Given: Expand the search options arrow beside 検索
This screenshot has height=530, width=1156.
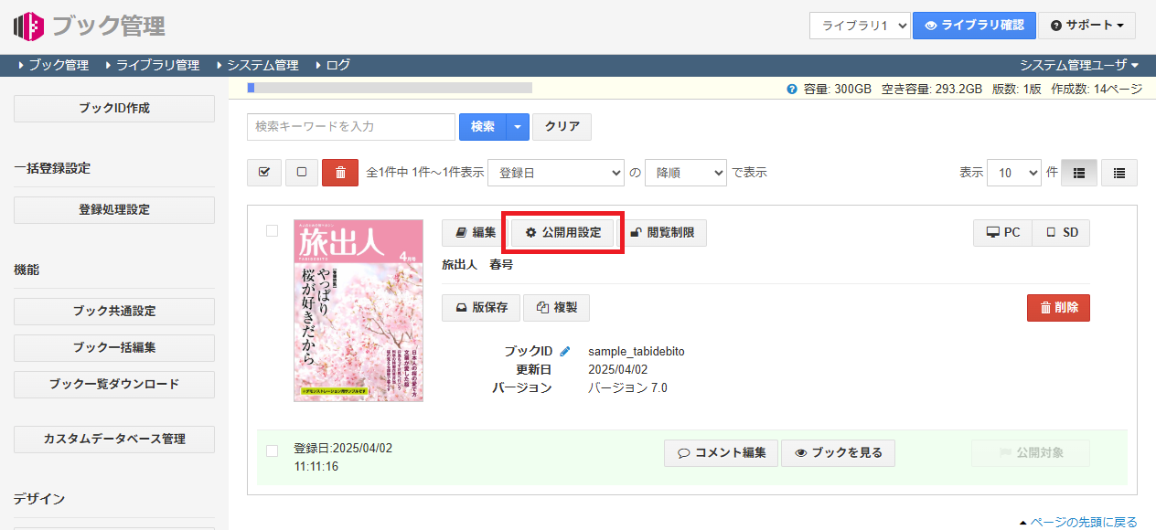Looking at the screenshot, I should [518, 127].
